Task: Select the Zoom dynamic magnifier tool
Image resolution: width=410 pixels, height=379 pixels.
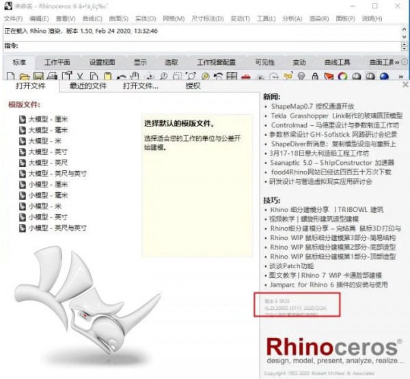Action: coord(164,77)
